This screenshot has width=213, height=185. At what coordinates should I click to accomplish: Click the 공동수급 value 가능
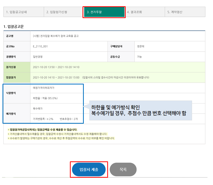139,57
